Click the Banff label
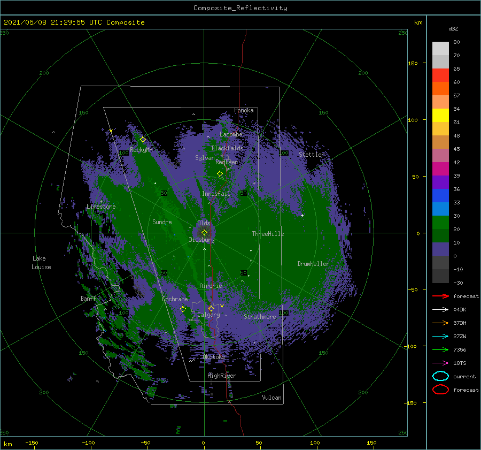 [88, 298]
